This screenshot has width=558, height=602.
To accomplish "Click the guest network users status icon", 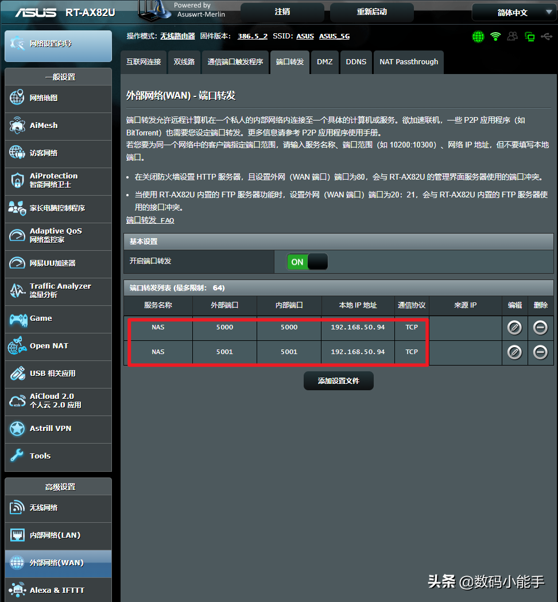I will point(512,37).
